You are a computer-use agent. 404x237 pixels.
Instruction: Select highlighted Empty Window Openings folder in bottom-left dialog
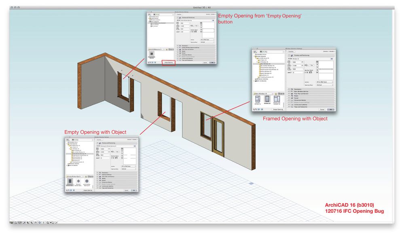point(79,154)
